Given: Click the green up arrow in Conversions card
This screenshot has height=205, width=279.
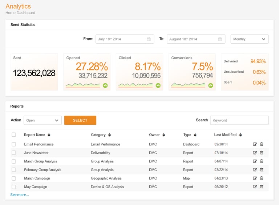Looking at the screenshot, I should click(x=211, y=85).
